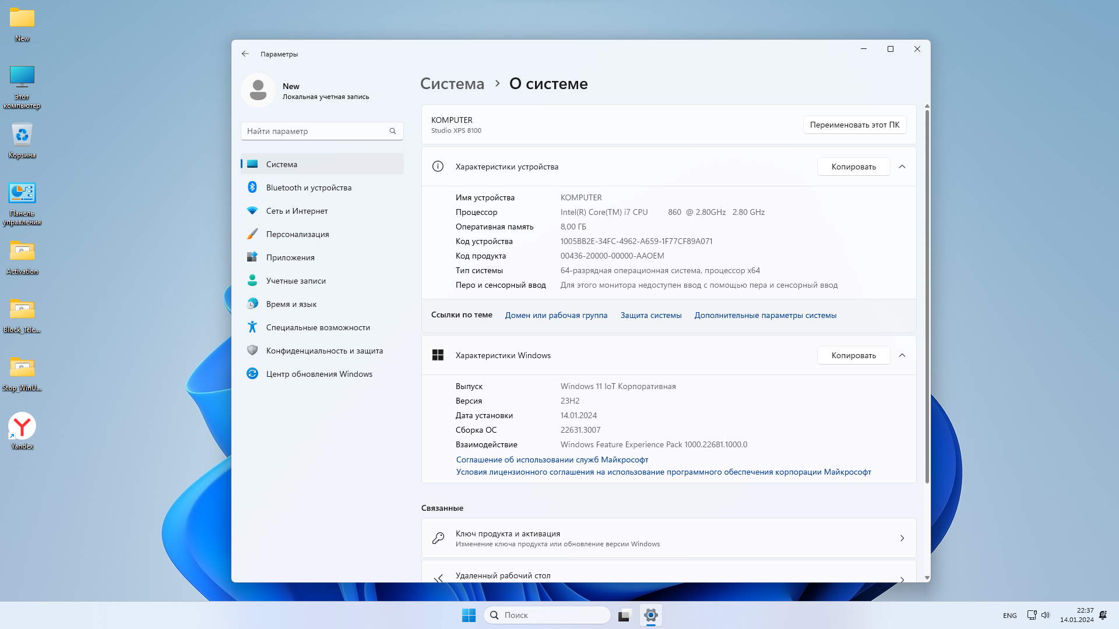Viewport: 1119px width, 629px height.
Task: Open Специальные возможности section
Action: (x=318, y=327)
